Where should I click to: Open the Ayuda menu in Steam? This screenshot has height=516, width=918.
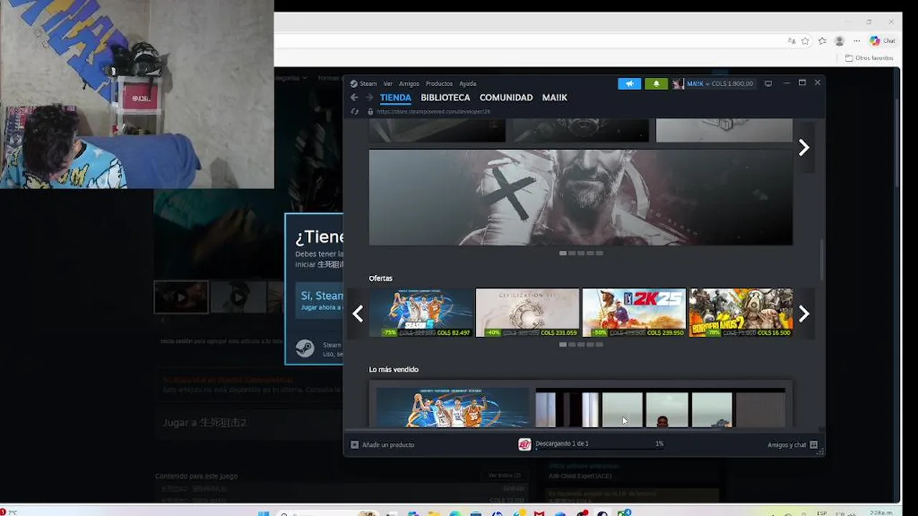468,84
